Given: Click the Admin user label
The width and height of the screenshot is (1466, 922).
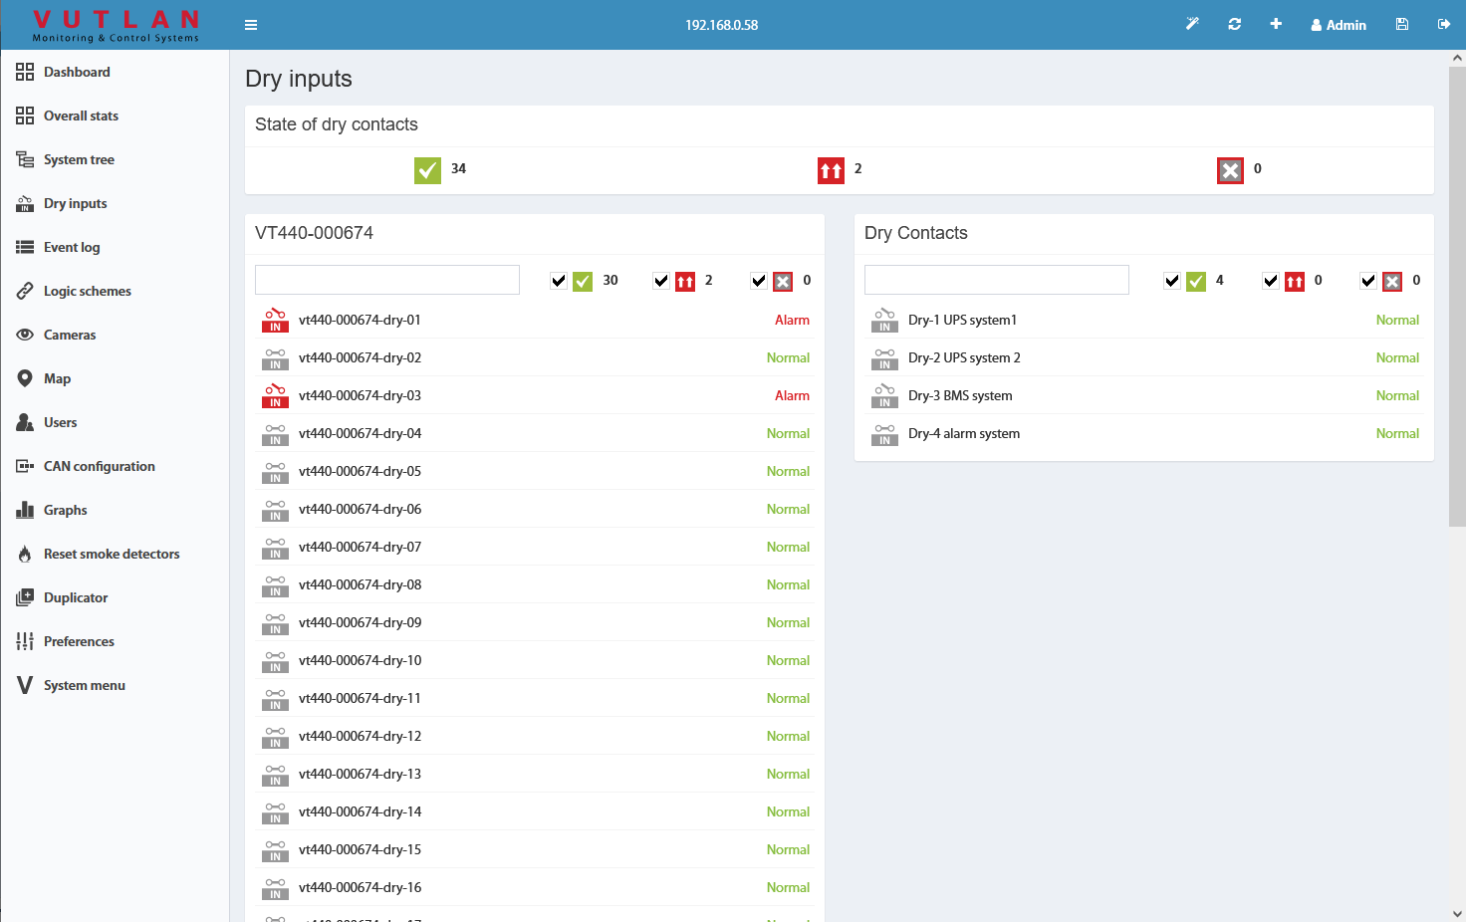Looking at the screenshot, I should coord(1339,24).
